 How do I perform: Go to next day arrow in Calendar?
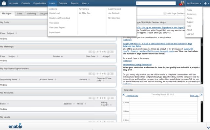(201, 94)
